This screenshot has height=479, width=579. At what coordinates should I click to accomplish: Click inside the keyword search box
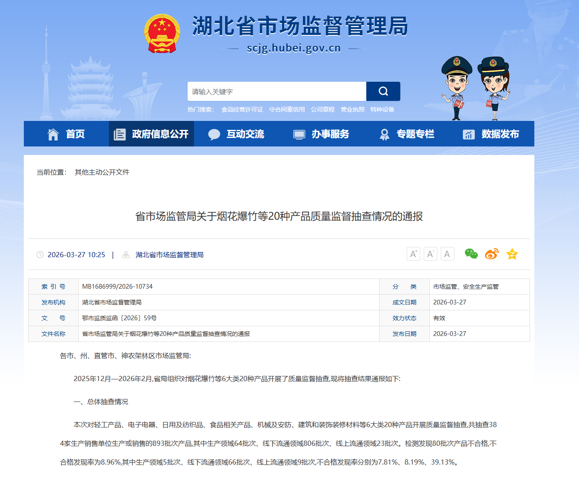click(x=277, y=91)
